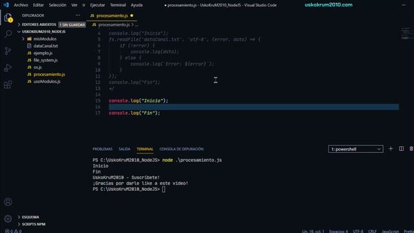The height and width of the screenshot is (233, 414).
Task: Select the Terminal panel tab
Action: (x=145, y=149)
